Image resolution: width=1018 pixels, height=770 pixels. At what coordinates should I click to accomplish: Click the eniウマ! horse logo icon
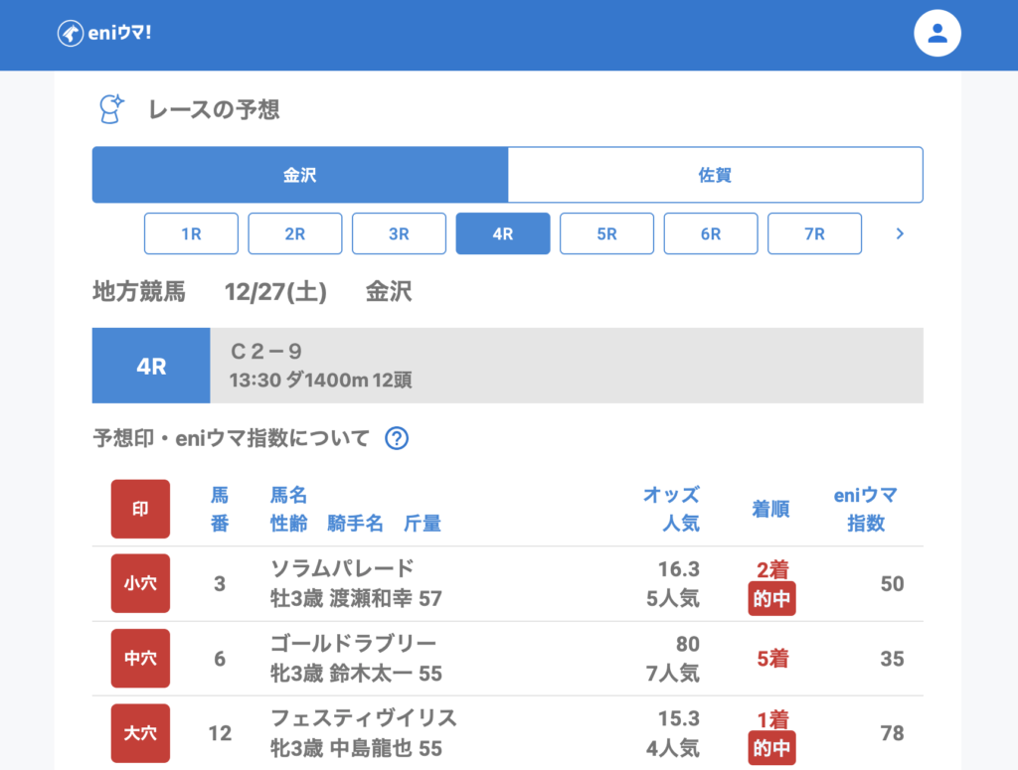[70, 33]
